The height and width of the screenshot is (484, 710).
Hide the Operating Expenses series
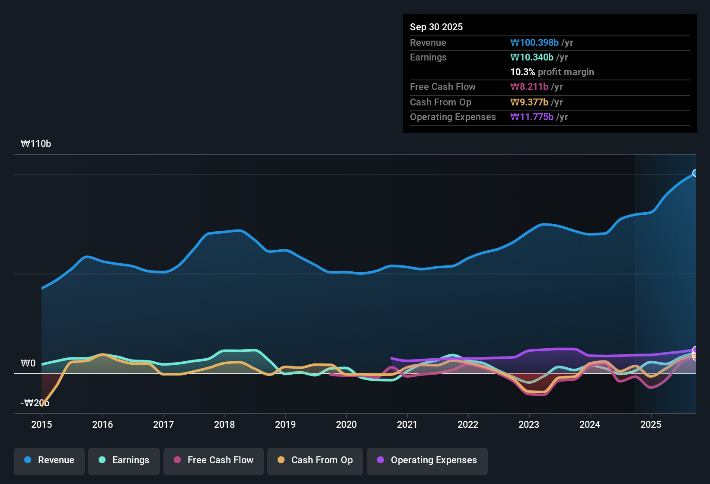(427, 460)
